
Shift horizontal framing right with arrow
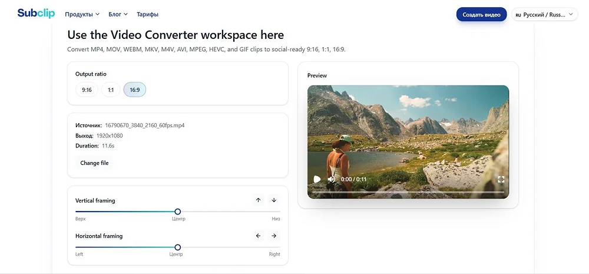click(x=274, y=236)
